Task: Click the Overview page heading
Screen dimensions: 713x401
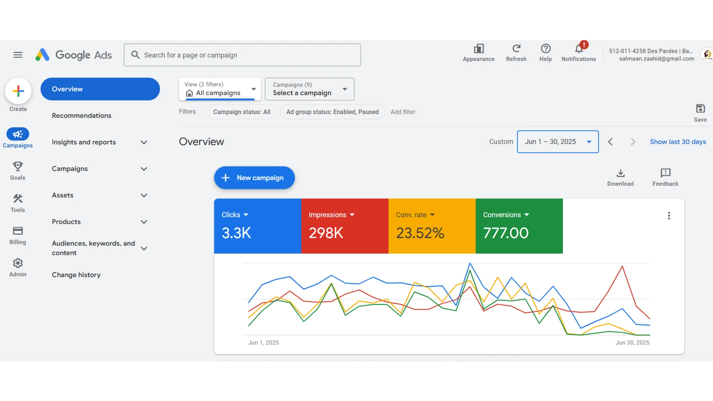Action: click(x=202, y=142)
